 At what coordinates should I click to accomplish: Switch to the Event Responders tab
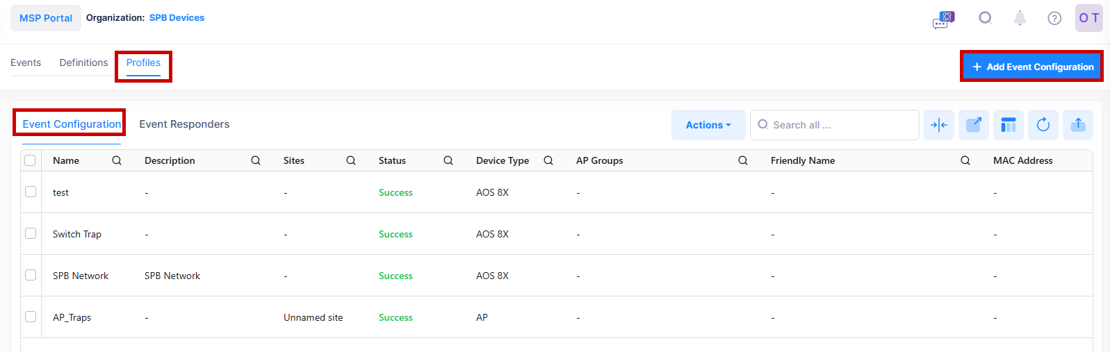click(x=184, y=124)
